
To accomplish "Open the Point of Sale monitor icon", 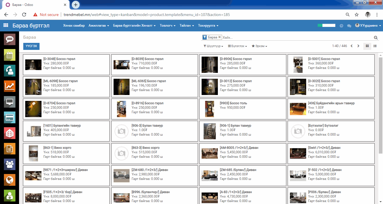I will (x=10, y=102).
